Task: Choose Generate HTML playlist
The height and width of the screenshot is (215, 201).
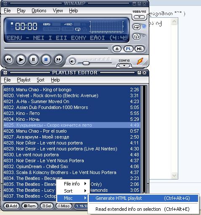Action: point(143,198)
